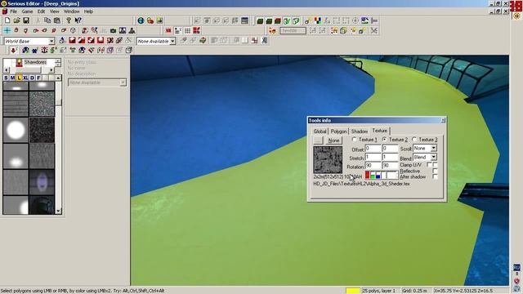This screenshot has width=523, height=294.
Task: Click the grid icon in the second toolbar row
Action: tap(187, 31)
